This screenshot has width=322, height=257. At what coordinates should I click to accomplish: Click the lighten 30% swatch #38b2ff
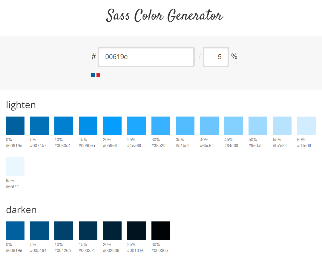click(x=161, y=126)
